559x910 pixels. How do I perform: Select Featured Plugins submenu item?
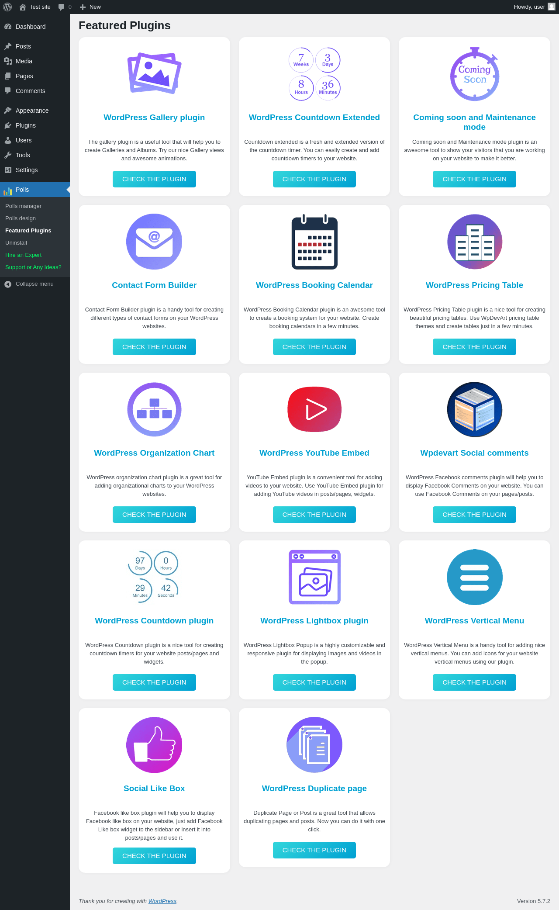28,231
